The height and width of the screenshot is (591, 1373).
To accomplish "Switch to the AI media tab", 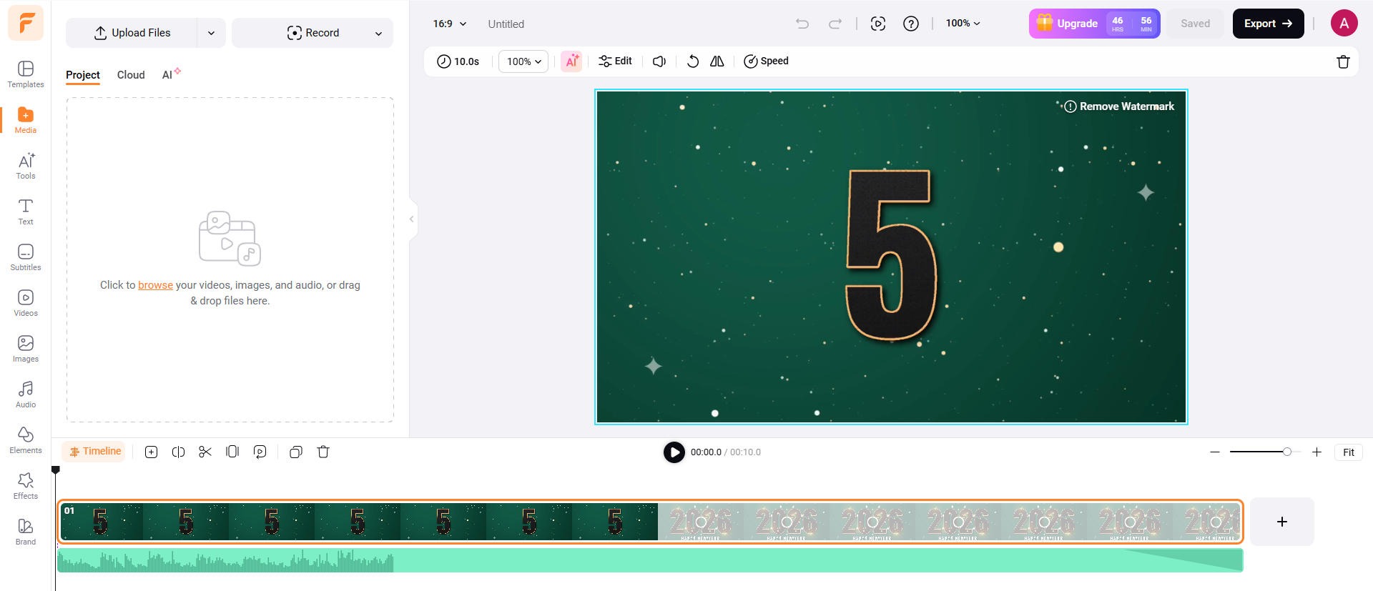I will [x=171, y=75].
